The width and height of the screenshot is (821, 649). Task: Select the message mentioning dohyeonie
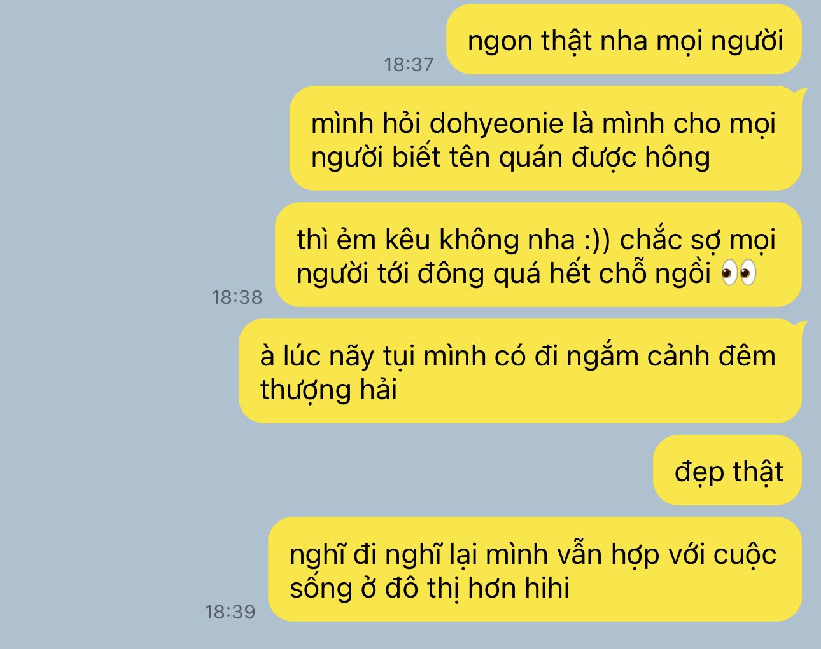click(x=545, y=139)
